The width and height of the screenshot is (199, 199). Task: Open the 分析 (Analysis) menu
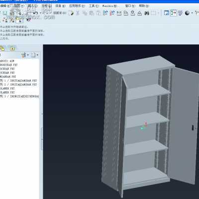47,6
